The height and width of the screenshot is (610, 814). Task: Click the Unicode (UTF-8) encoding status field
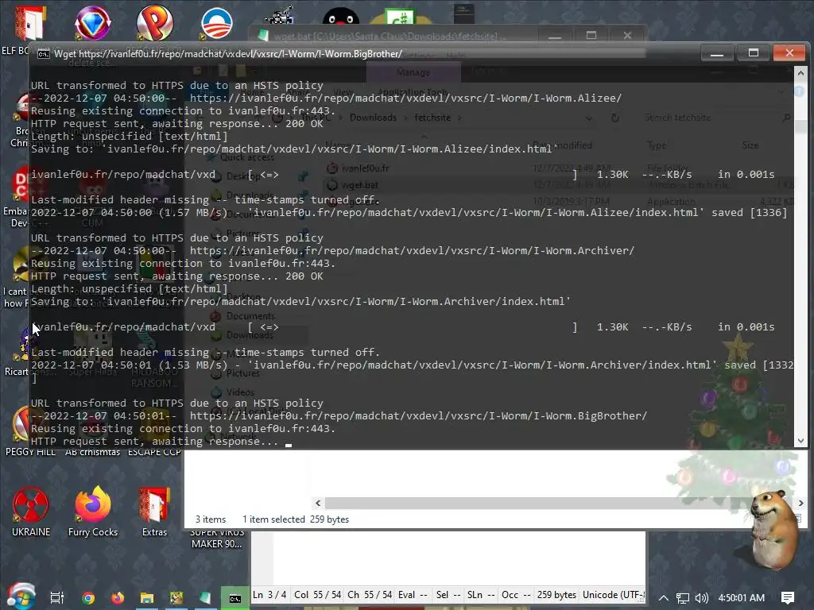pos(614,595)
